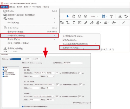Open the attach file paperclip tool
Image resolution: width=130 pixels, height=109 pixels.
[105, 23]
